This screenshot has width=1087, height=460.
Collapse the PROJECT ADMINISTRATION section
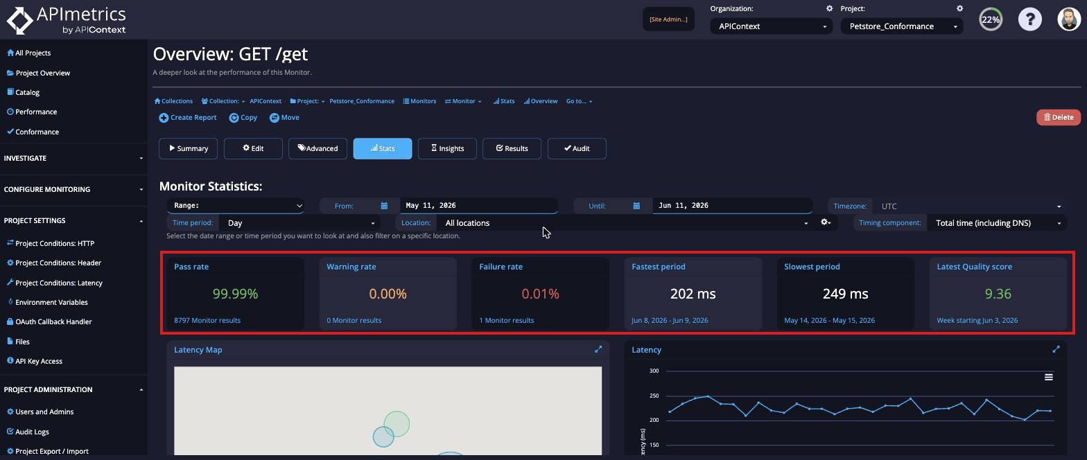(x=73, y=389)
